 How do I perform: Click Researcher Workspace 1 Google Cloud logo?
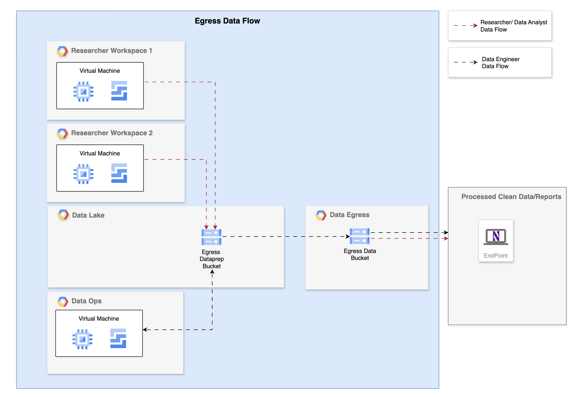(62, 51)
